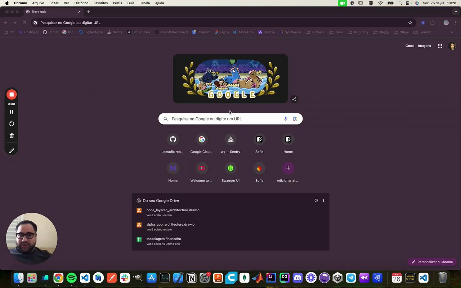Open Google apps grid menu
This screenshot has width=461, height=288.
tap(440, 46)
